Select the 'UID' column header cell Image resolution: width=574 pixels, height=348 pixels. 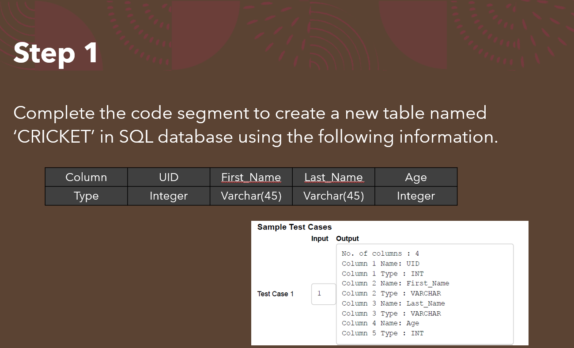click(168, 177)
